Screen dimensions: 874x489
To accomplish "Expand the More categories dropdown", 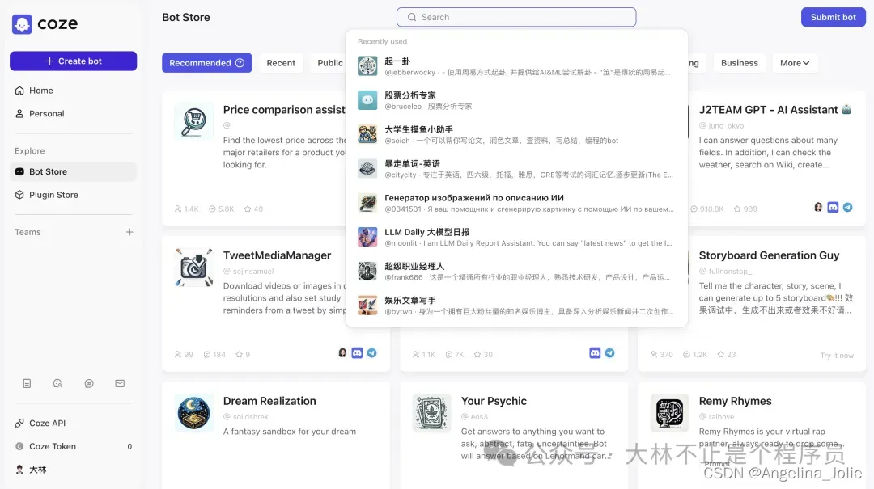I will (x=795, y=63).
